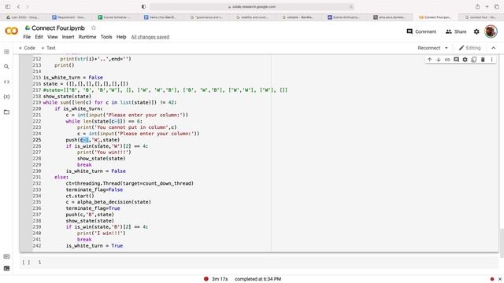Delete the cell using the trash icon
This screenshot has height=283, width=504.
pos(483,60)
